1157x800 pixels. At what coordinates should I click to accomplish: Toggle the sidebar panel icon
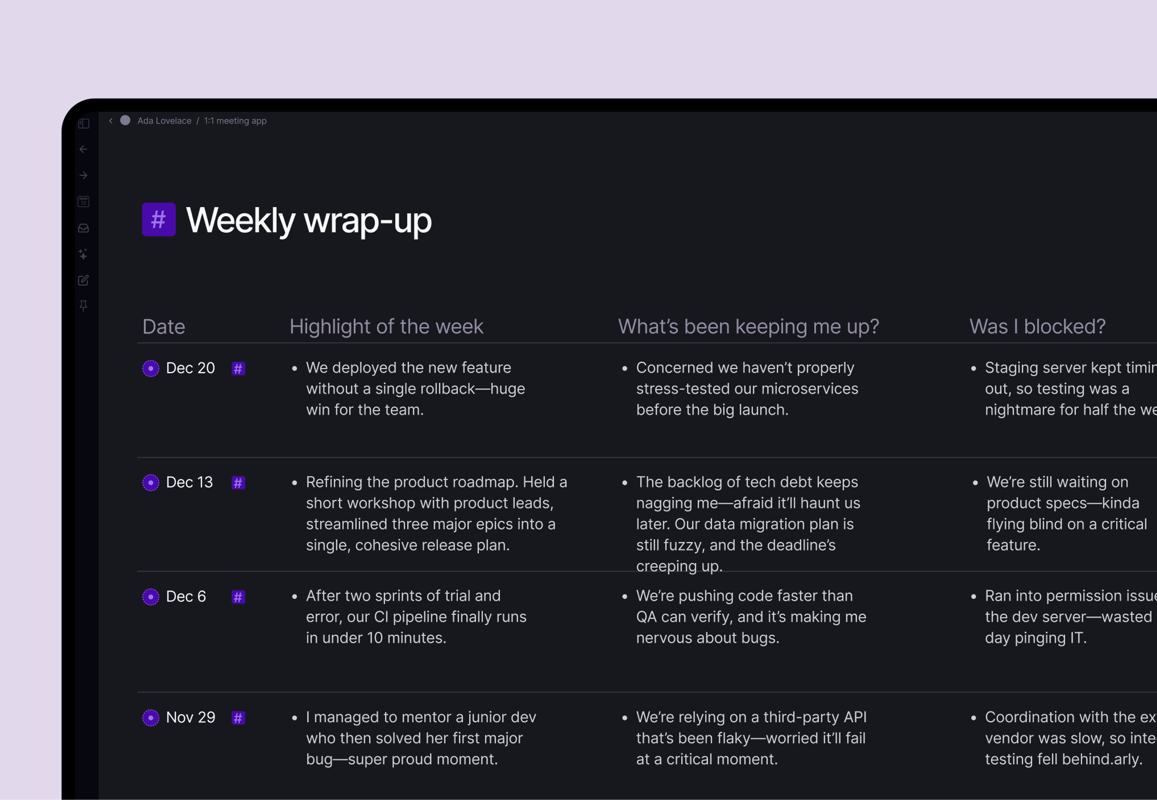click(x=84, y=123)
